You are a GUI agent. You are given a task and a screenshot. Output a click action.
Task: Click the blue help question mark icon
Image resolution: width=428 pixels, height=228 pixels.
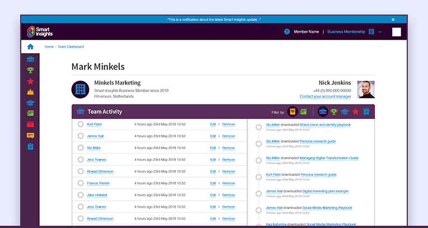(x=287, y=32)
